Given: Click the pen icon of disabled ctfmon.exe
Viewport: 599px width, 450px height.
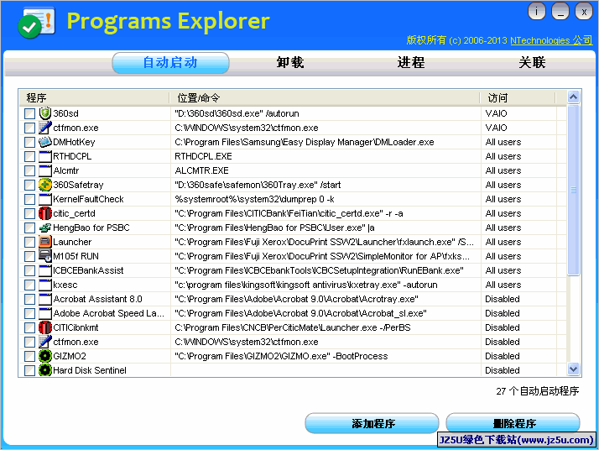Looking at the screenshot, I should [45, 342].
